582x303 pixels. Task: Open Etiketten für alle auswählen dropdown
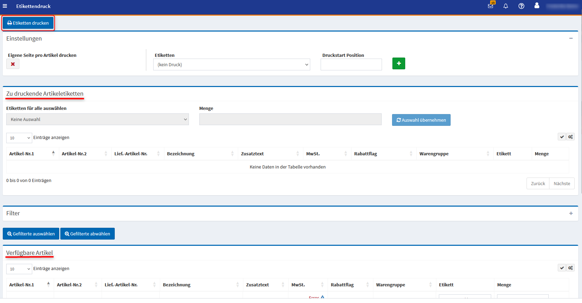pos(97,120)
